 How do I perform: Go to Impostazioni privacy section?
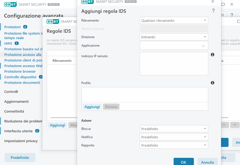[21, 141]
